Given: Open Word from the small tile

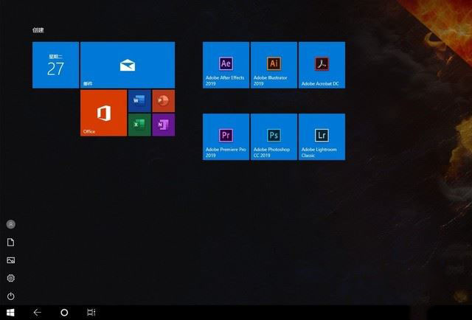Looking at the screenshot, I should pyautogui.click(x=139, y=101).
